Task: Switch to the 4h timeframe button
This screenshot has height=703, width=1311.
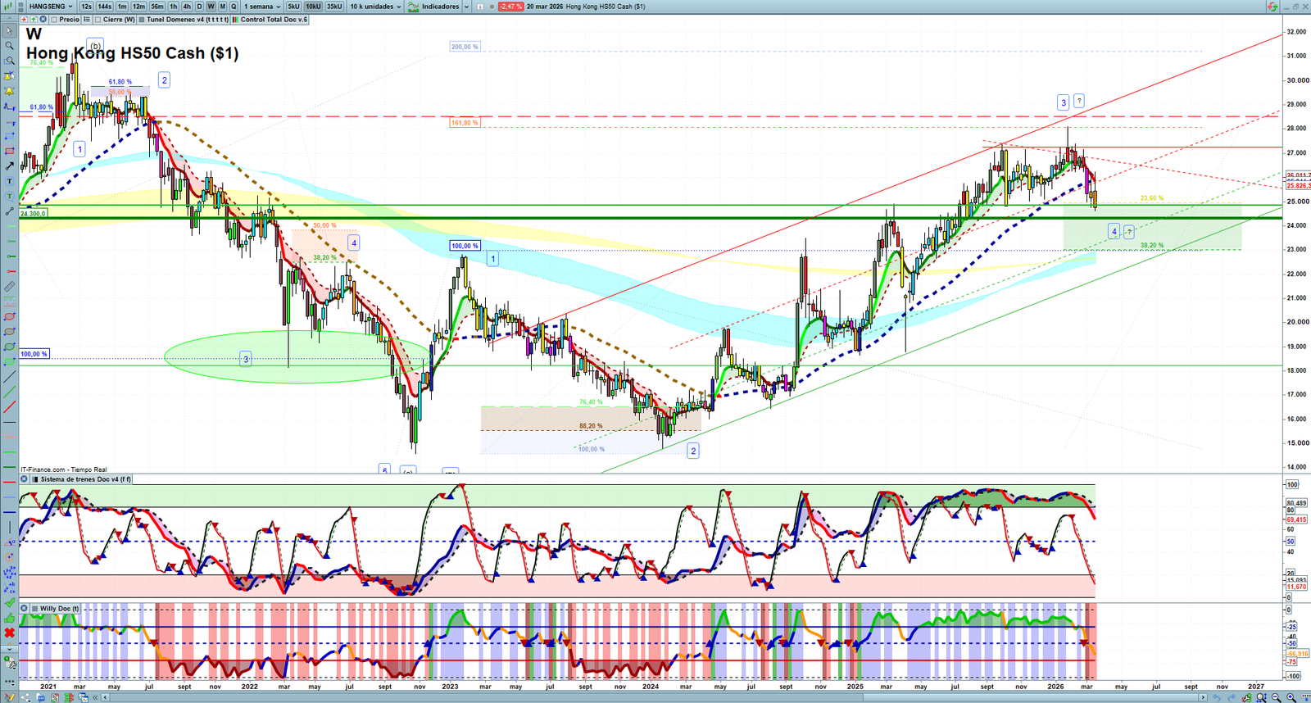Action: pyautogui.click(x=187, y=7)
